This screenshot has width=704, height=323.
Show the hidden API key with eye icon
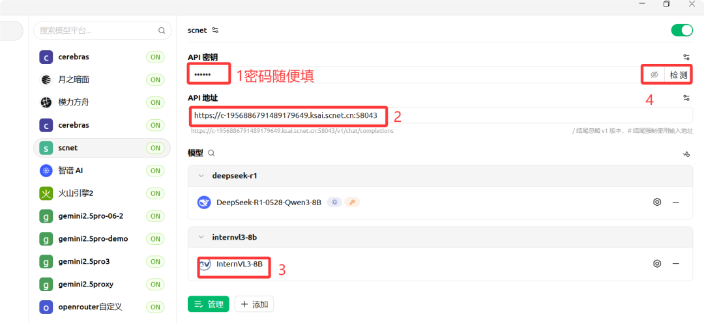[654, 75]
